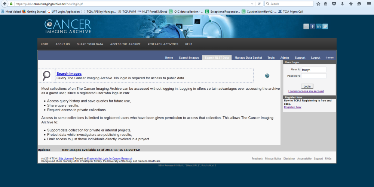The height and width of the screenshot is (187, 374).
Task: Click the question mark help icon
Action: click(267, 76)
